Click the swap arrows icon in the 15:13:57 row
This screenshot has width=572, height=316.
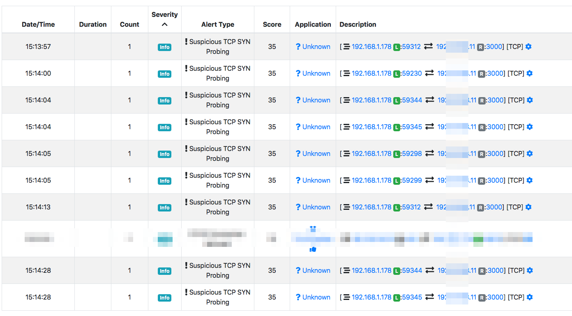[x=428, y=47]
